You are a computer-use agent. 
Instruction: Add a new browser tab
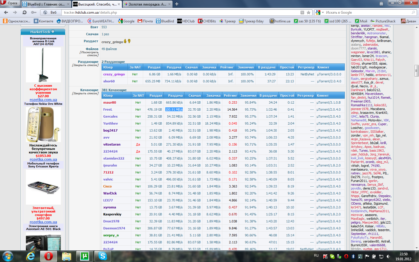177,4
